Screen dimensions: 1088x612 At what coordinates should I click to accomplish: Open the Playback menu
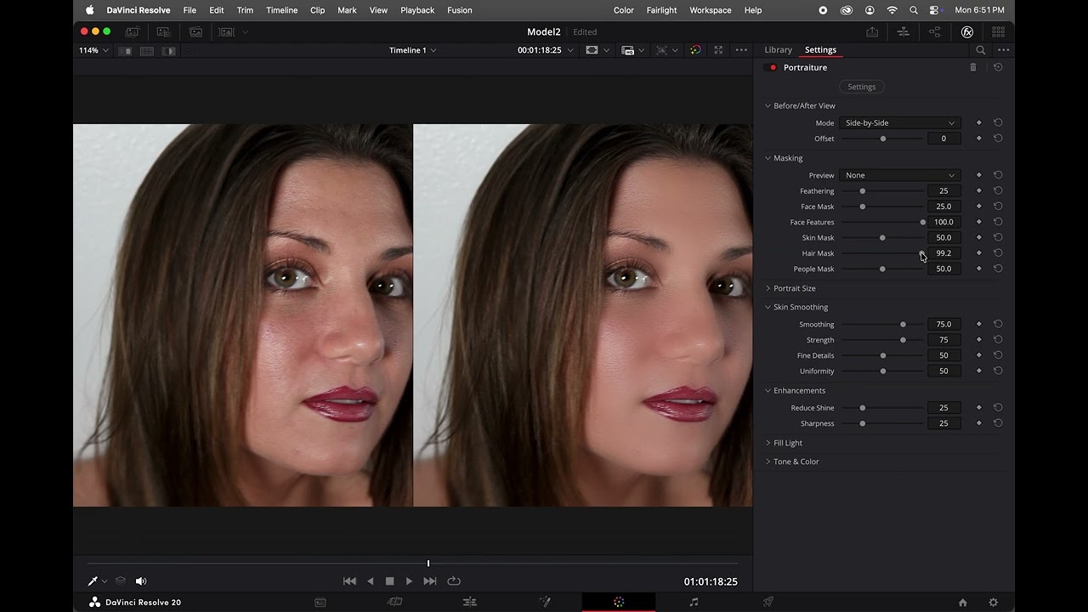[x=417, y=10]
